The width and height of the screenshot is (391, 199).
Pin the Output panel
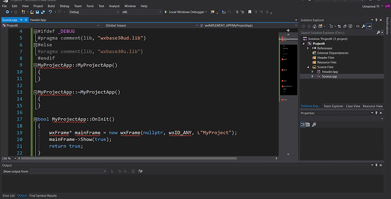tap(376, 165)
